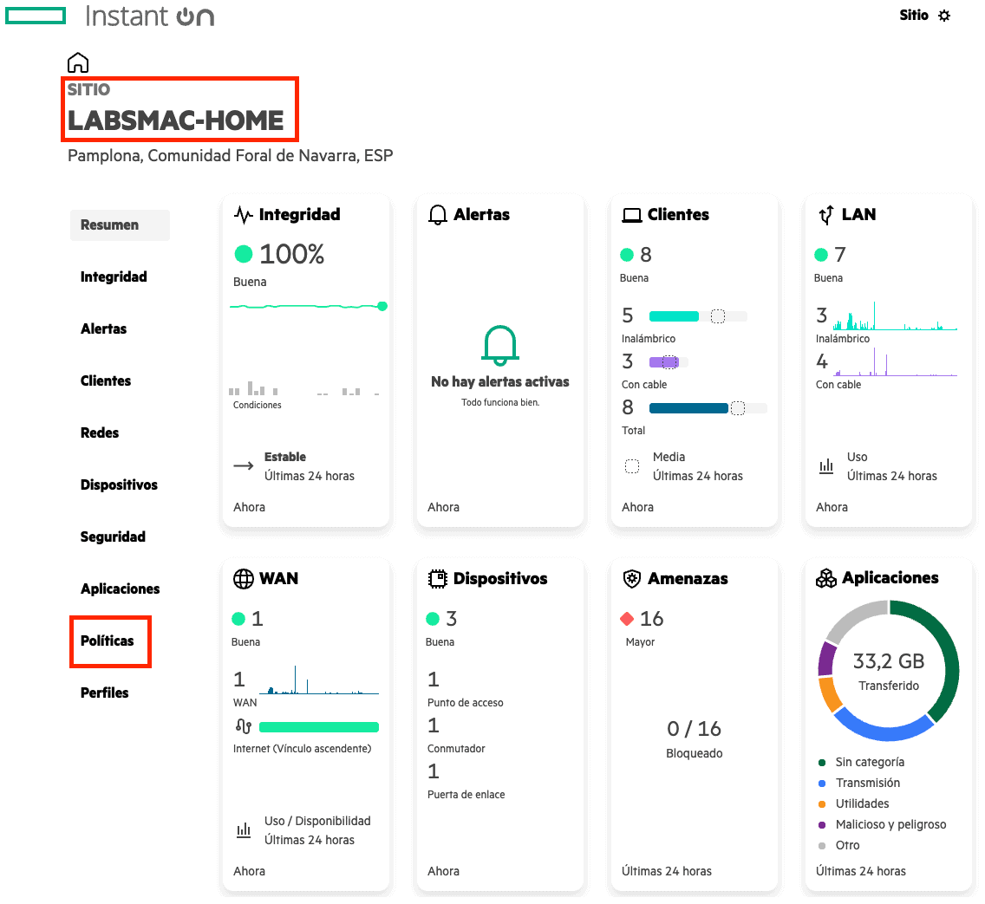Viewport: 985px width, 904px height.
Task: Click the Amenazas shield icon
Action: coord(632,578)
